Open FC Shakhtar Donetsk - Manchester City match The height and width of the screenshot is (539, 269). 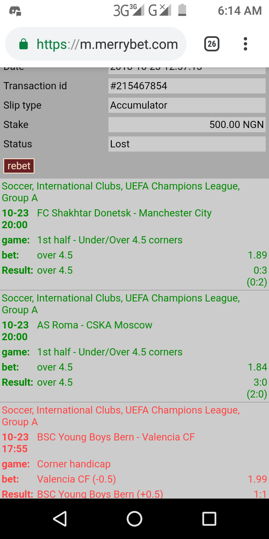coord(124,213)
